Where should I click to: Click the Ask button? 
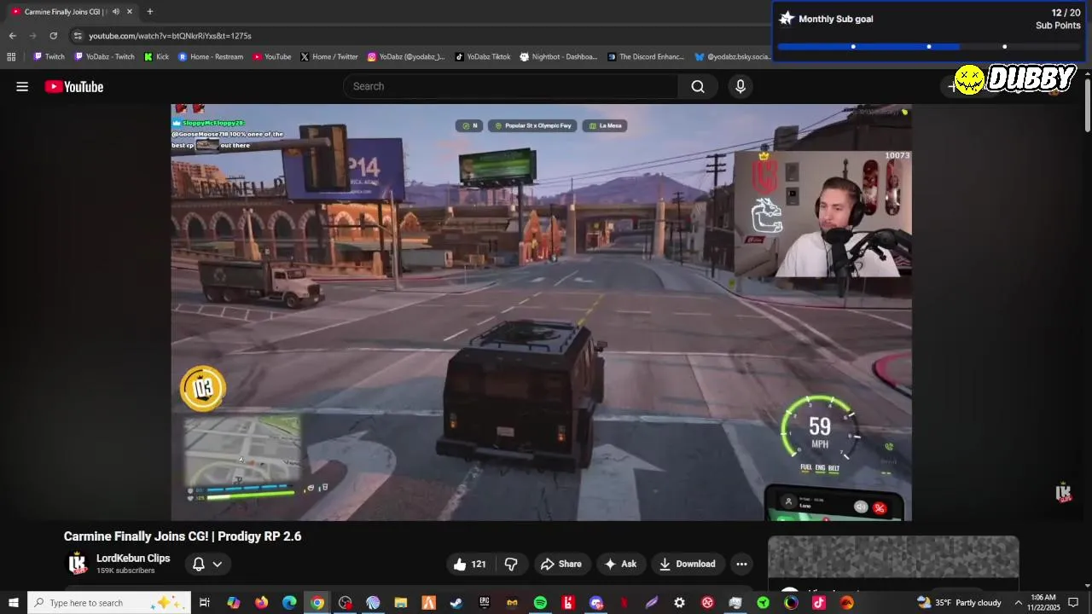(620, 564)
